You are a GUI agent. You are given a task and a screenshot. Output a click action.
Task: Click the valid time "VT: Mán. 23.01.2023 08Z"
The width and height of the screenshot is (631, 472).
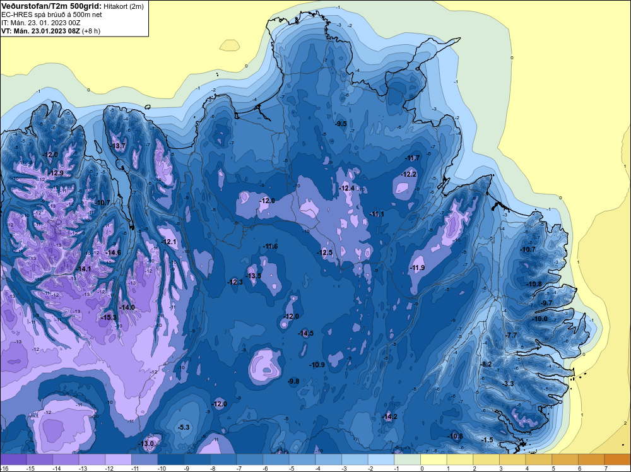point(40,31)
